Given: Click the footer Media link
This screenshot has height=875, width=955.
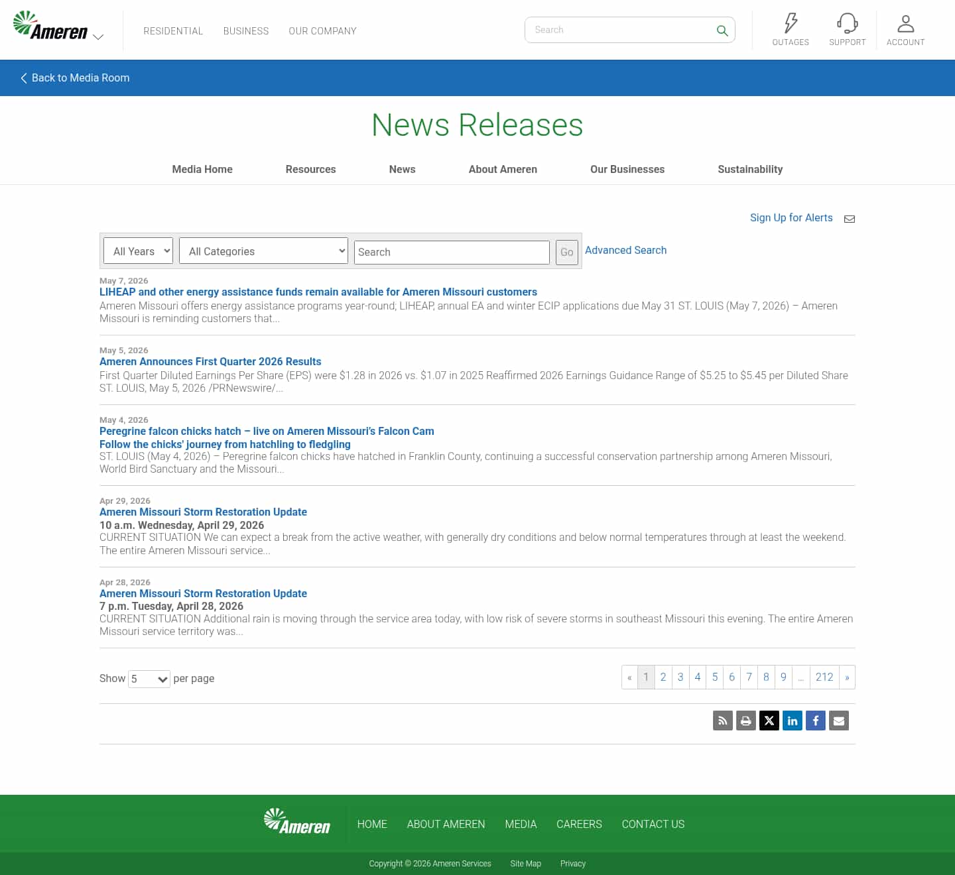Looking at the screenshot, I should [x=521, y=825].
